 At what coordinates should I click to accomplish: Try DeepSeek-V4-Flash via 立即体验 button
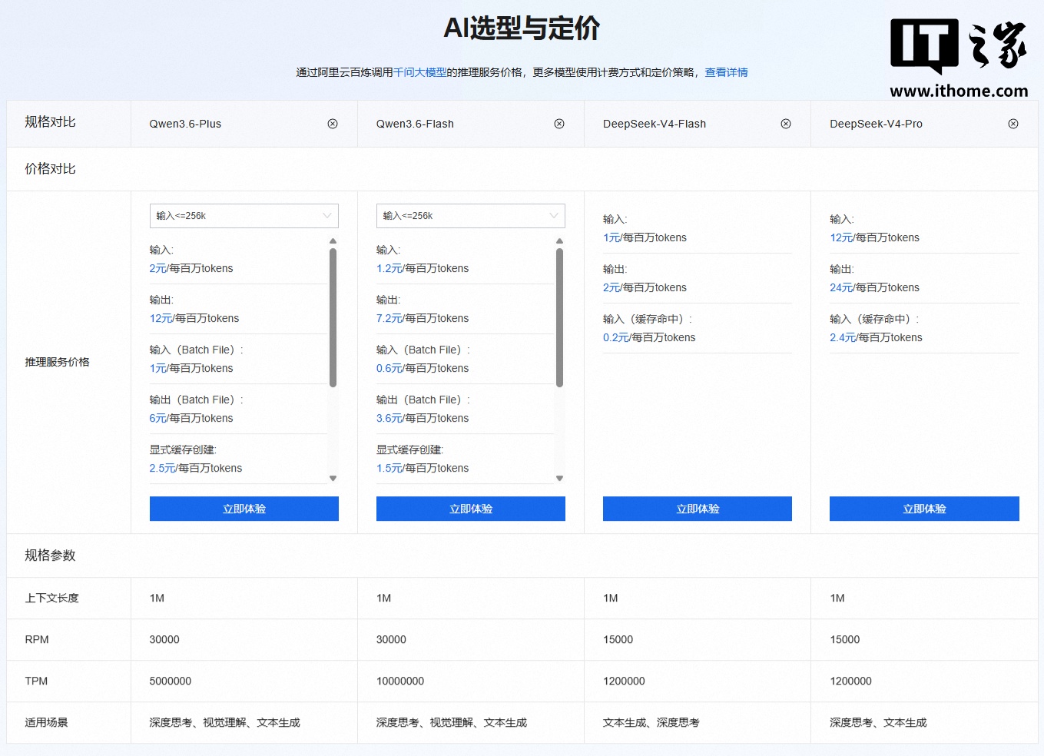[x=697, y=509]
